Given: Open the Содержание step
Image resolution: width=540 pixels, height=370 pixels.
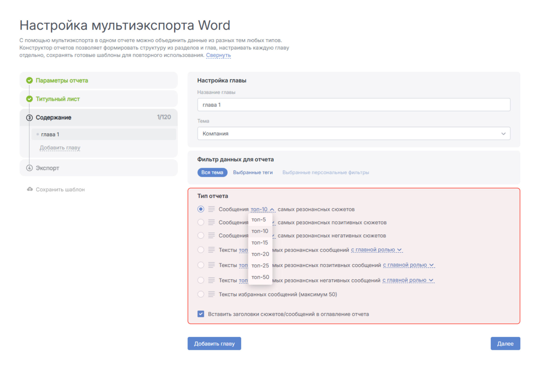Looking at the screenshot, I should pos(98,118).
